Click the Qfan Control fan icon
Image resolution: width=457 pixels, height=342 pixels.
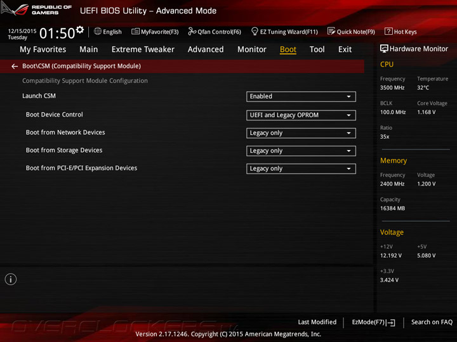(x=192, y=31)
